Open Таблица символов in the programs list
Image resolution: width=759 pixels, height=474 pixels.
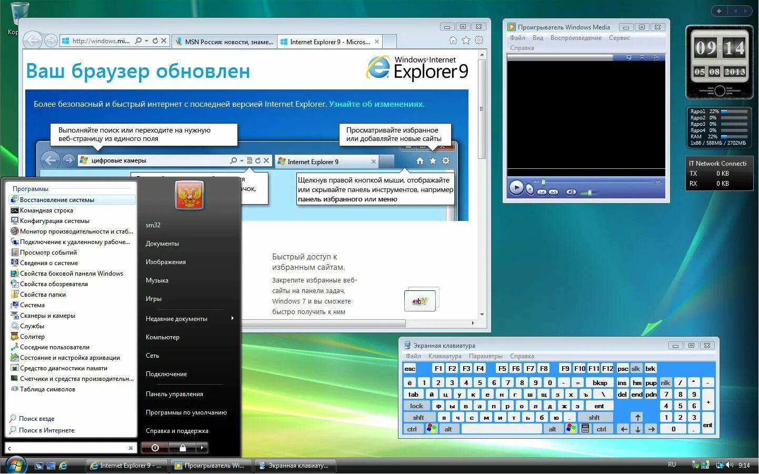point(47,389)
